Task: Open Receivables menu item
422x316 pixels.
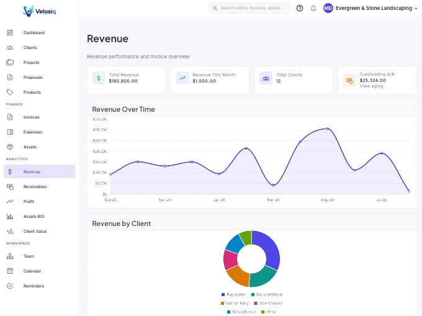Action: tap(35, 187)
